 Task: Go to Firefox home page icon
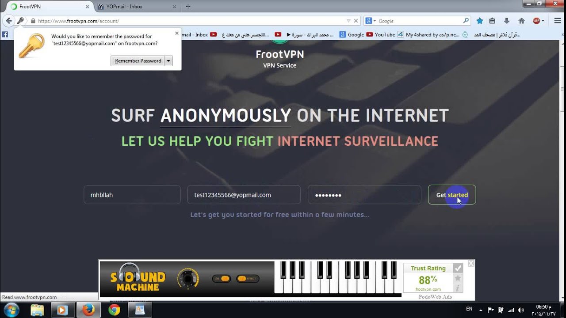[x=521, y=21]
